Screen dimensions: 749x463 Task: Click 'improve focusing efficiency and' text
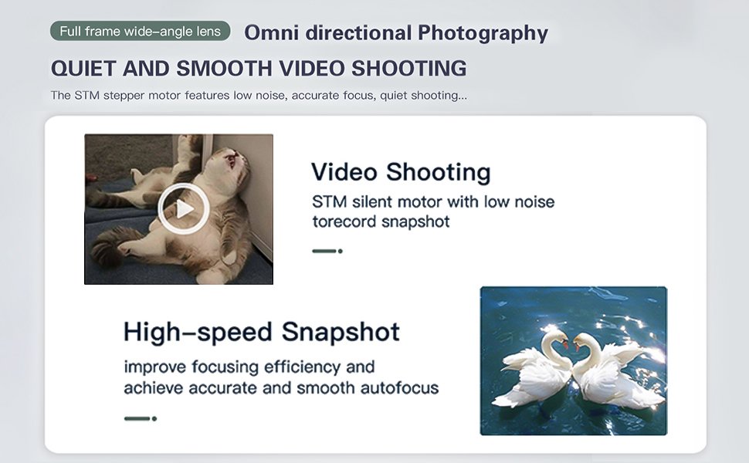[249, 367]
